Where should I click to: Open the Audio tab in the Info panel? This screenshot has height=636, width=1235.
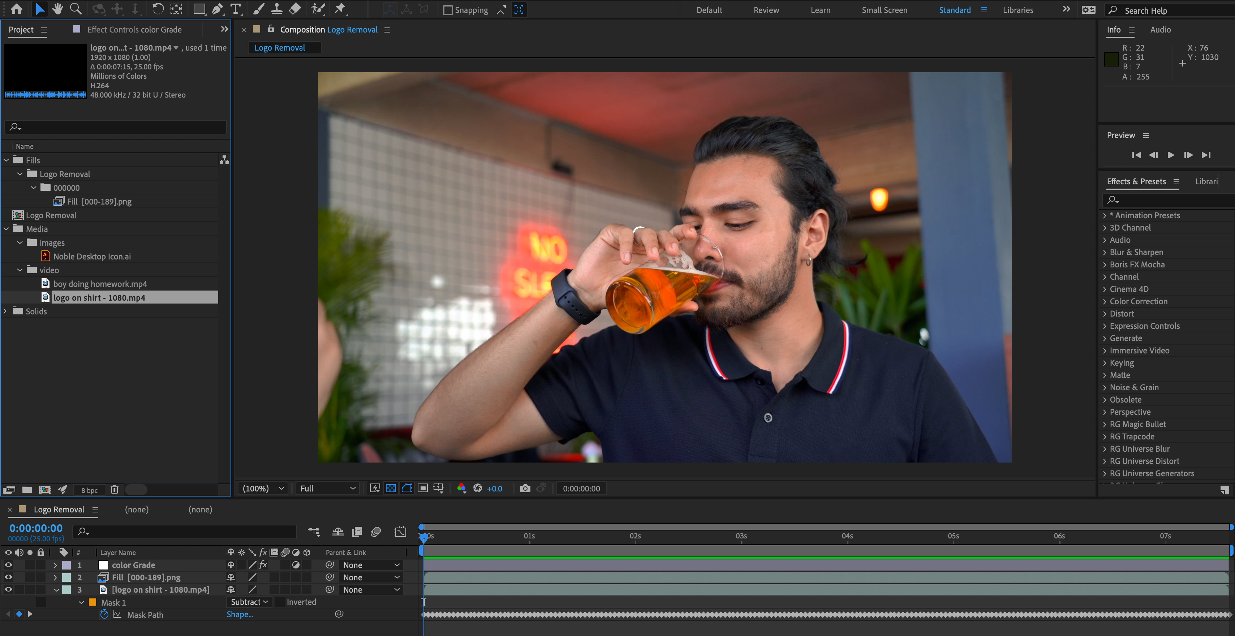pos(1161,29)
